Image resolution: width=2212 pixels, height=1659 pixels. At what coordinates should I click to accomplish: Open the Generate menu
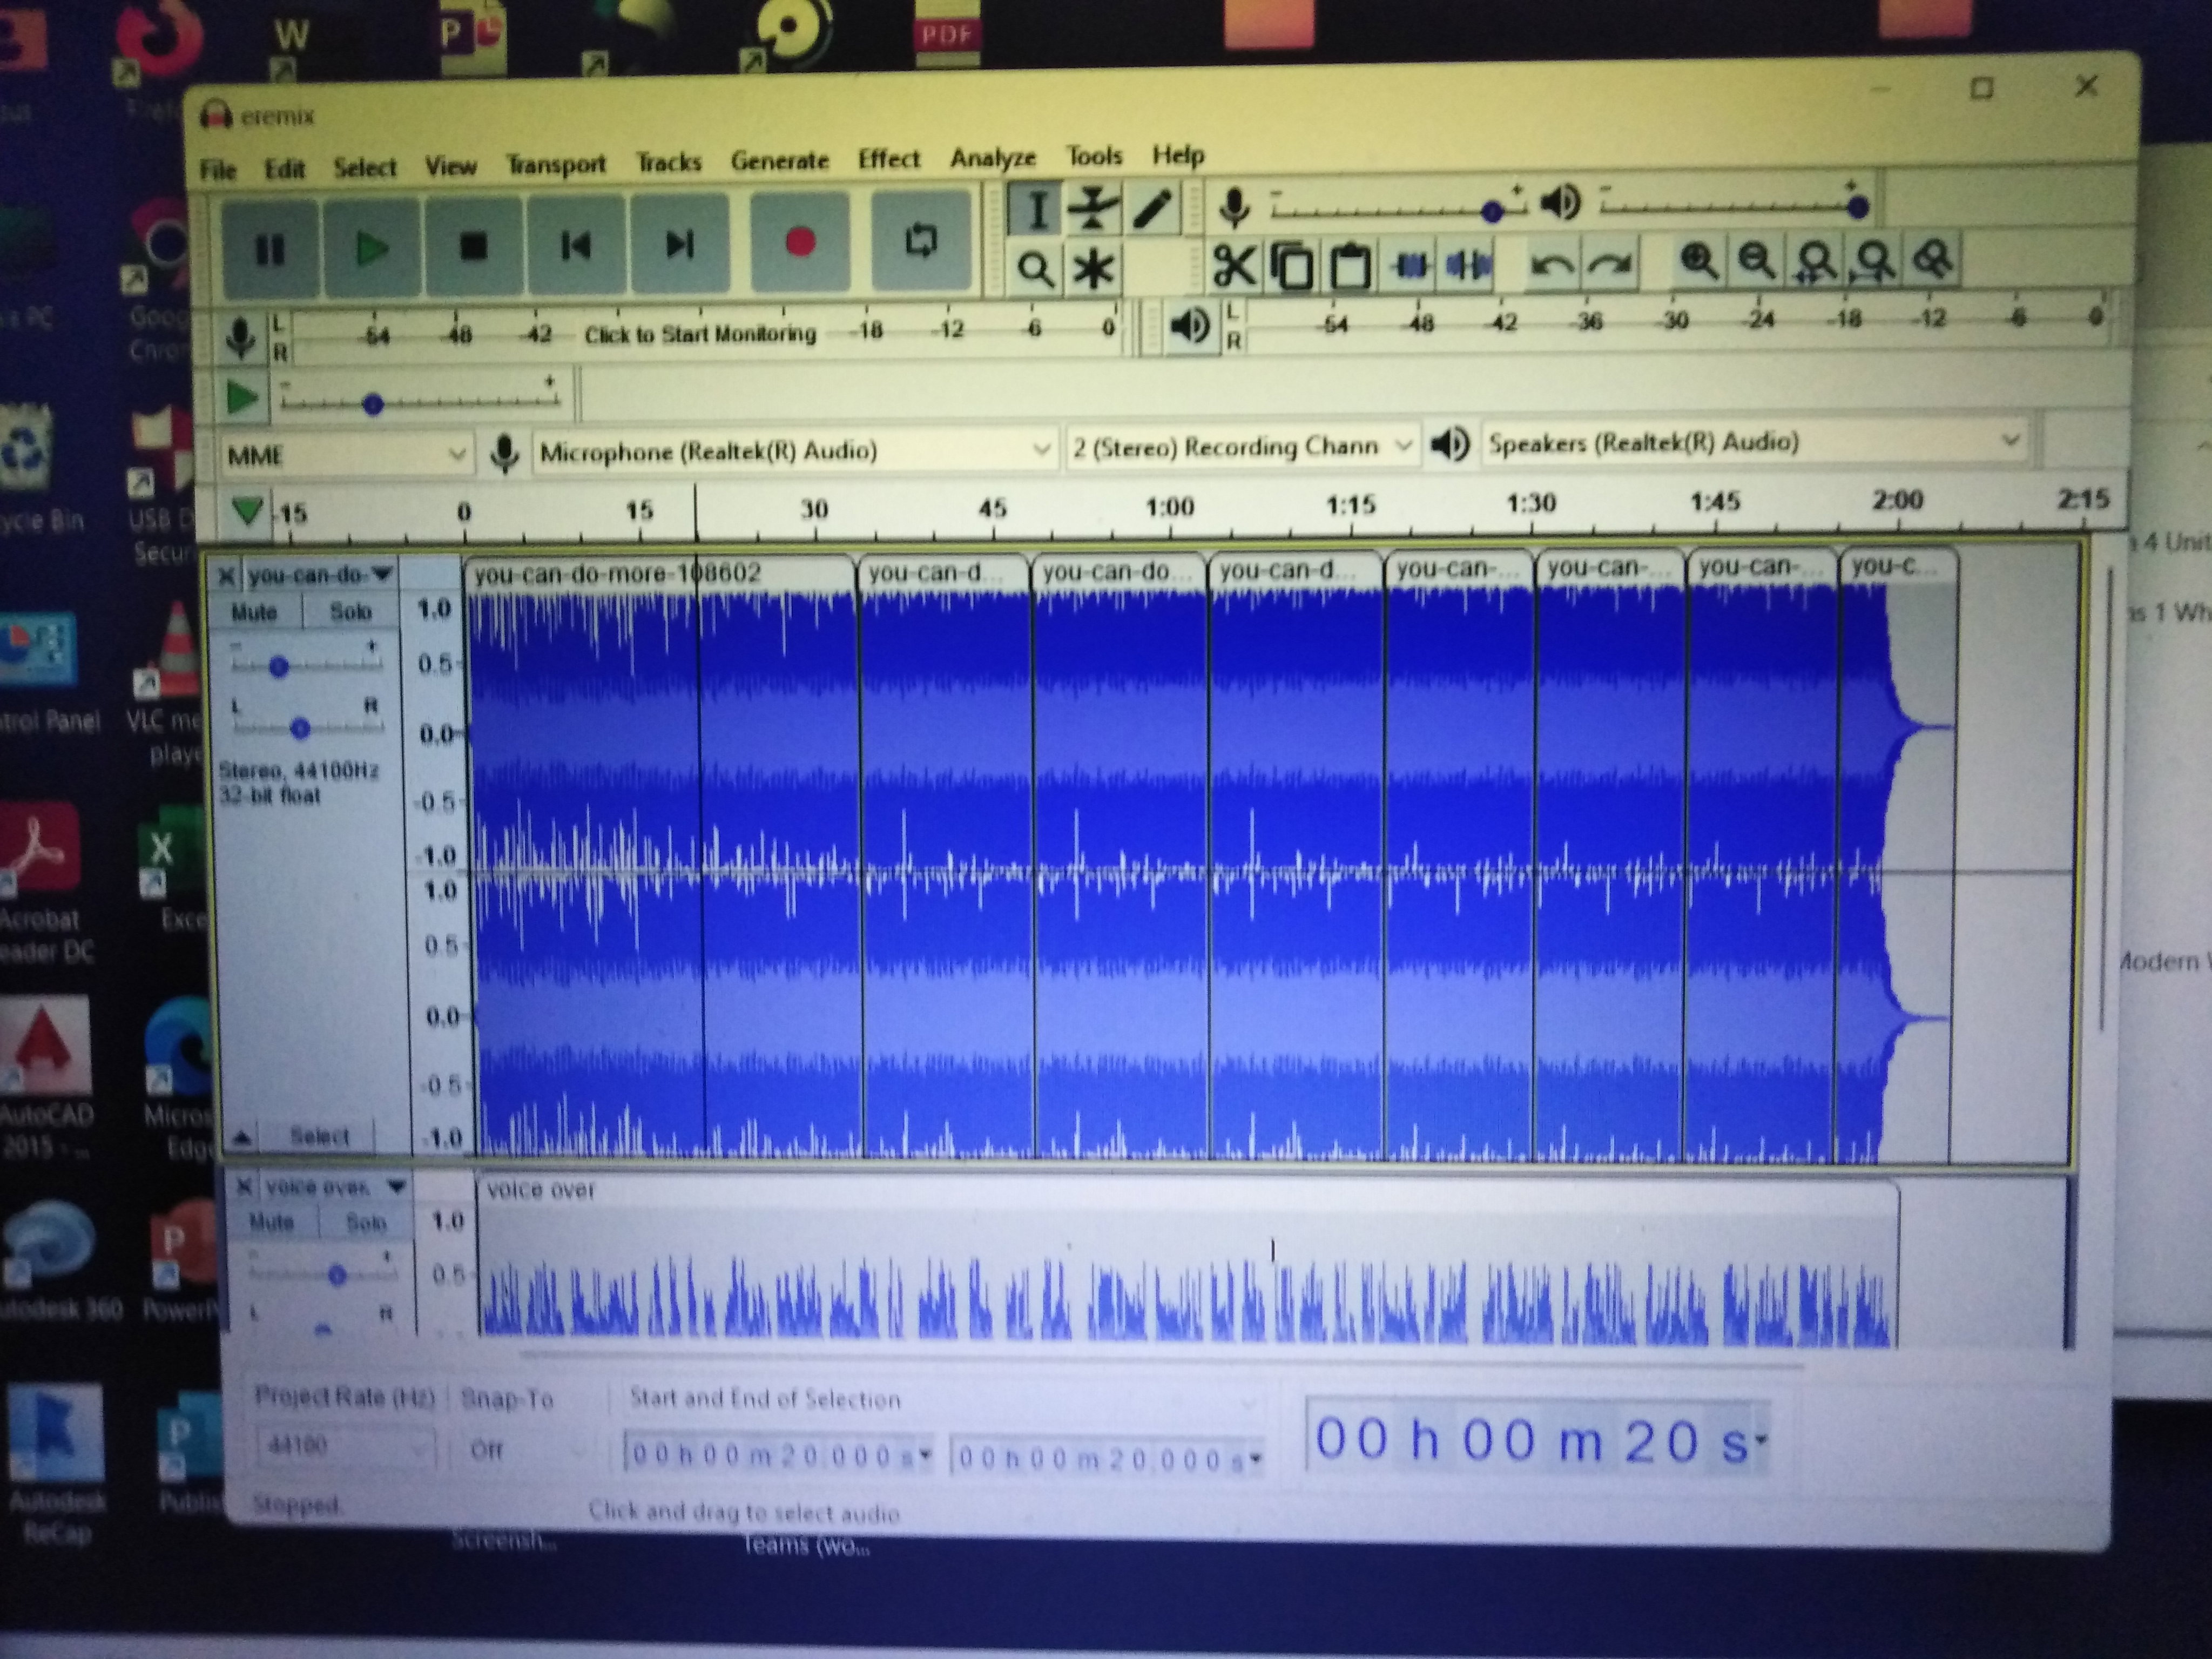(780, 161)
